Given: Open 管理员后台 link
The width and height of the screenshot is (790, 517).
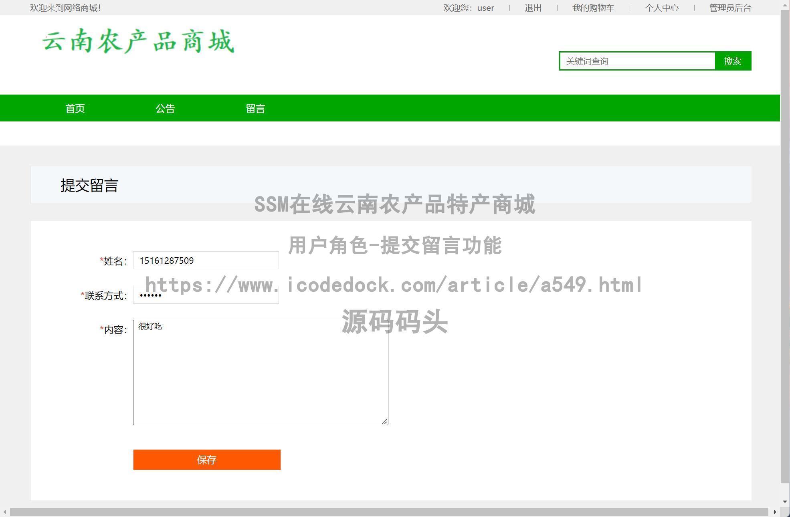Looking at the screenshot, I should tap(730, 8).
